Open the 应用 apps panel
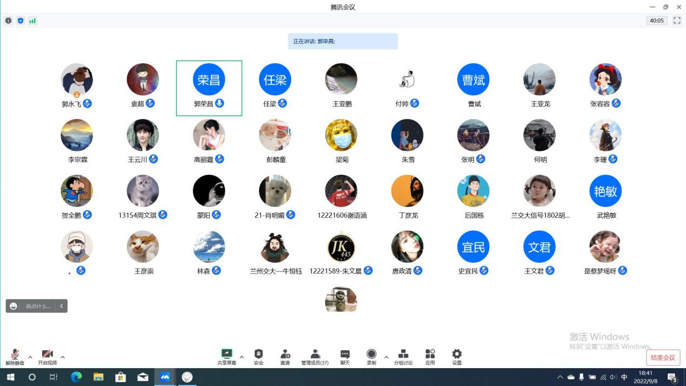The width and height of the screenshot is (686, 386). (430, 357)
